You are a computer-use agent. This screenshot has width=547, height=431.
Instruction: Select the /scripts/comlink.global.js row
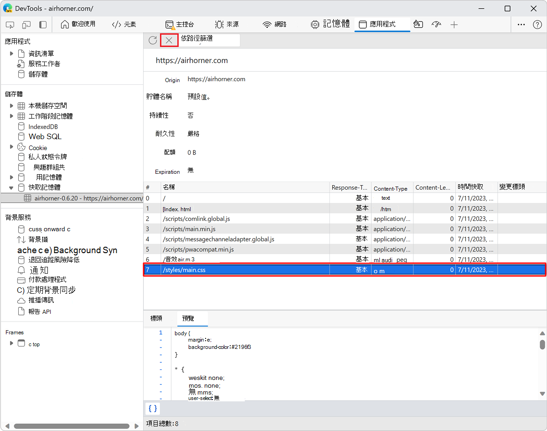(345, 219)
